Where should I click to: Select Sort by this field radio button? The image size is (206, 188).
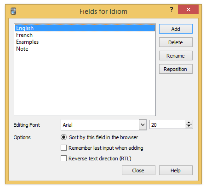tap(63, 137)
